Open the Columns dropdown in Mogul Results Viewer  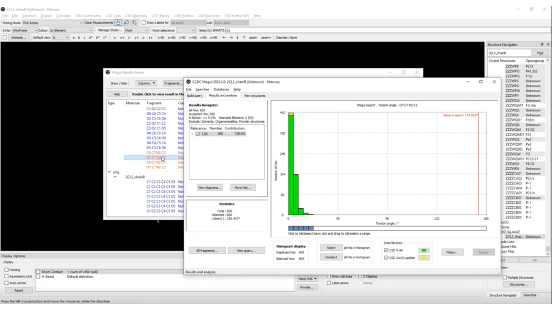(x=146, y=83)
